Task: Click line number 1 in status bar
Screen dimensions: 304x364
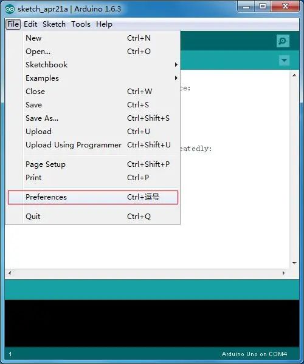Action: coord(10,354)
